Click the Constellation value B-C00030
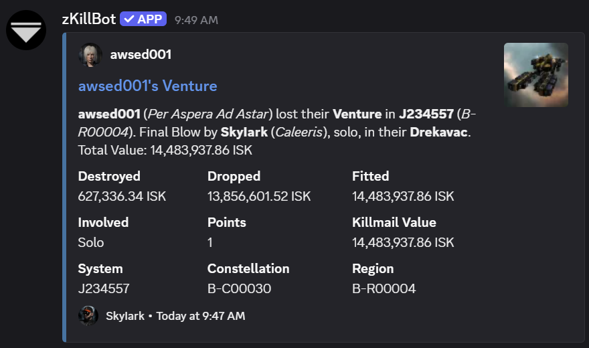Screen dimensions: 589x348 coord(239,288)
